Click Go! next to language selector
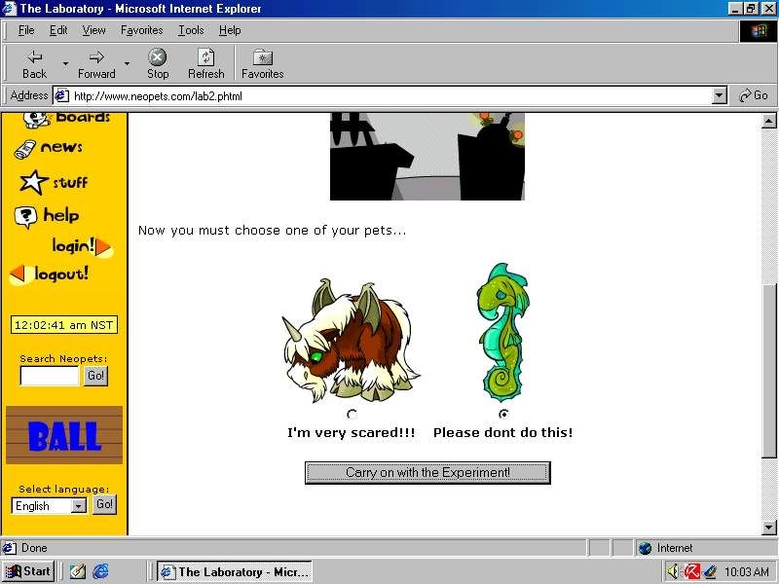Screen dimensions: 779x584 tap(104, 504)
